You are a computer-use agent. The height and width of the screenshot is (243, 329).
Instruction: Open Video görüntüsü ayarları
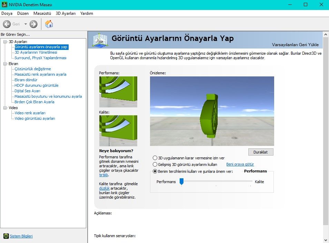point(35,118)
